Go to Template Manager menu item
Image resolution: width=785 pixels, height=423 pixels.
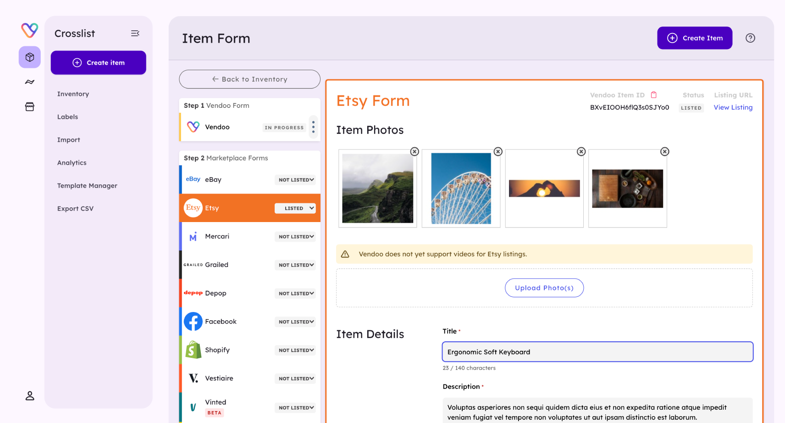tap(87, 186)
